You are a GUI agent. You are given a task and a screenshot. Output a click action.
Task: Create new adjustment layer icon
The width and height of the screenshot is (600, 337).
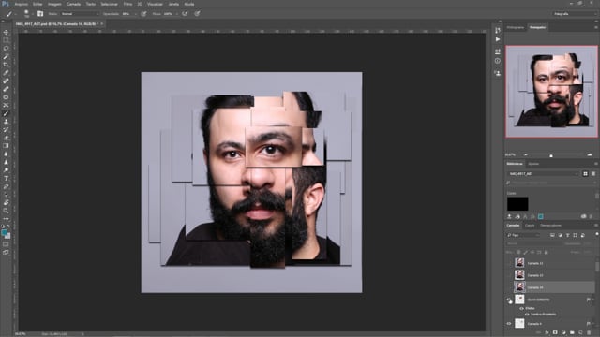[563, 333]
